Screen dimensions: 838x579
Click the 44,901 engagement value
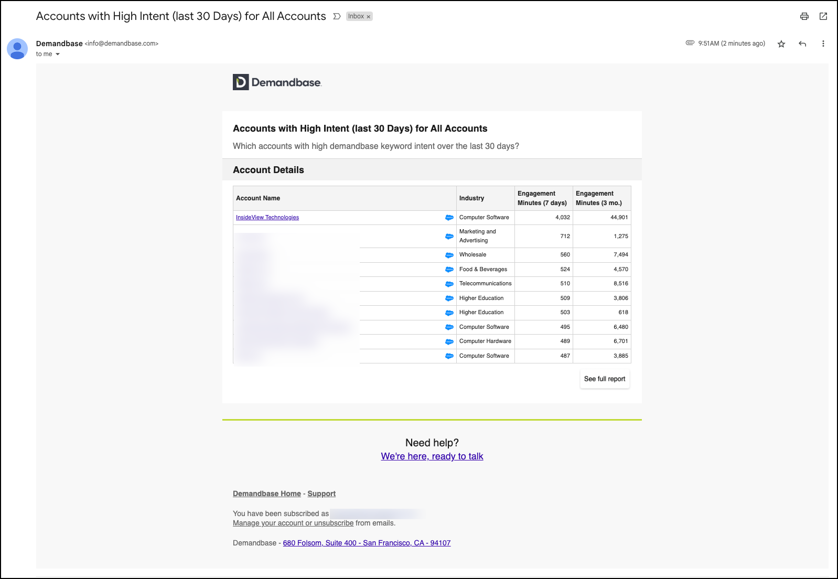619,217
